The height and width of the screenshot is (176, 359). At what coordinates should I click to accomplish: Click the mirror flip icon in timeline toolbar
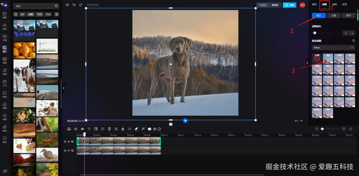(x=82, y=129)
